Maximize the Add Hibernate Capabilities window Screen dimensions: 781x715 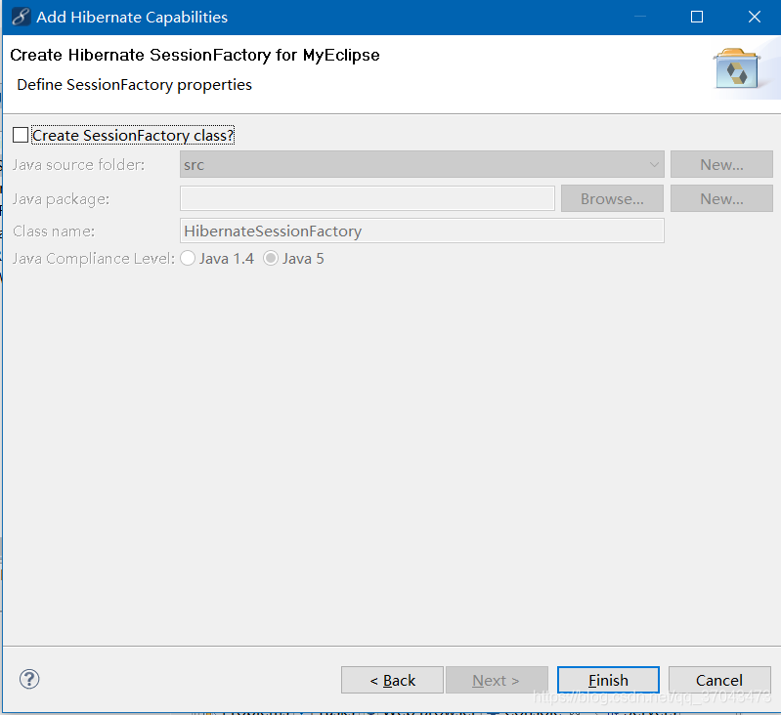pos(697,17)
